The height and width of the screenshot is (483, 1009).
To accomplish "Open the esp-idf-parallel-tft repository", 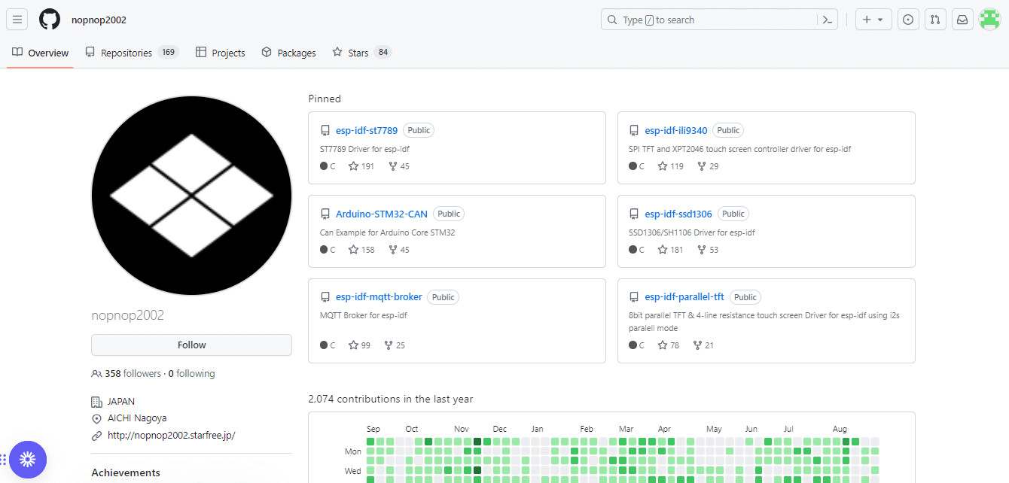I will click(684, 297).
